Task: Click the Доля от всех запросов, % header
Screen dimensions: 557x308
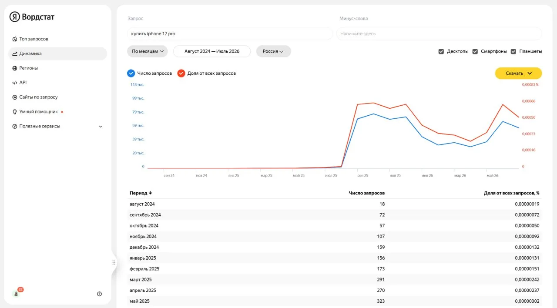Action: (512, 193)
